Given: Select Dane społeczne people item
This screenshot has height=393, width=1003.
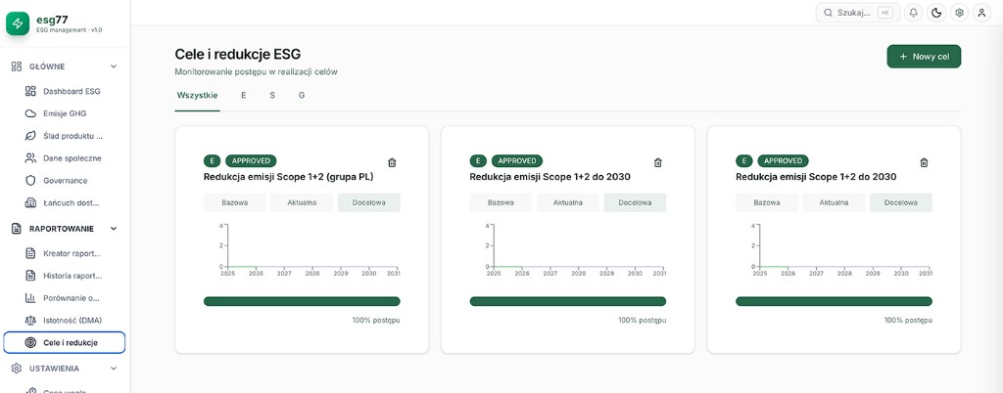Looking at the screenshot, I should click(64, 158).
